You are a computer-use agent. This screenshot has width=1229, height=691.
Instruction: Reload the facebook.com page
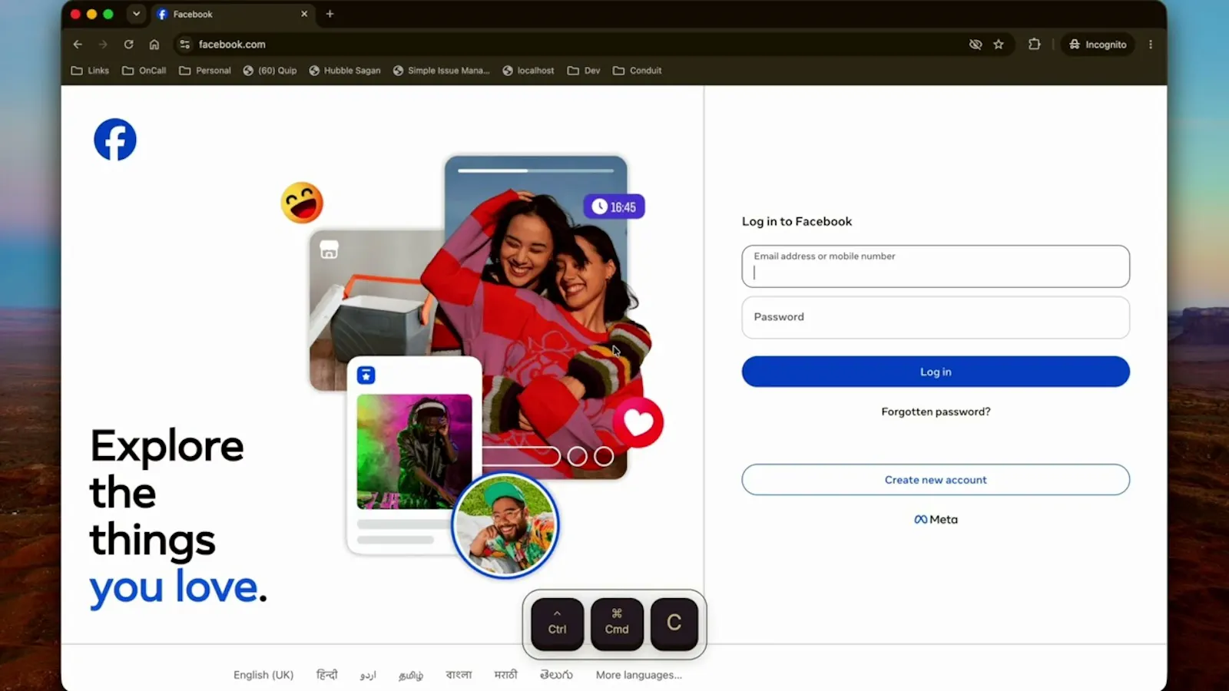[x=129, y=45]
